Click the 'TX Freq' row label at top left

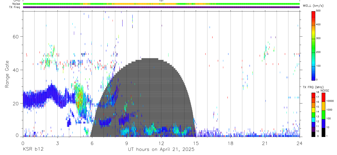click(15, 7)
